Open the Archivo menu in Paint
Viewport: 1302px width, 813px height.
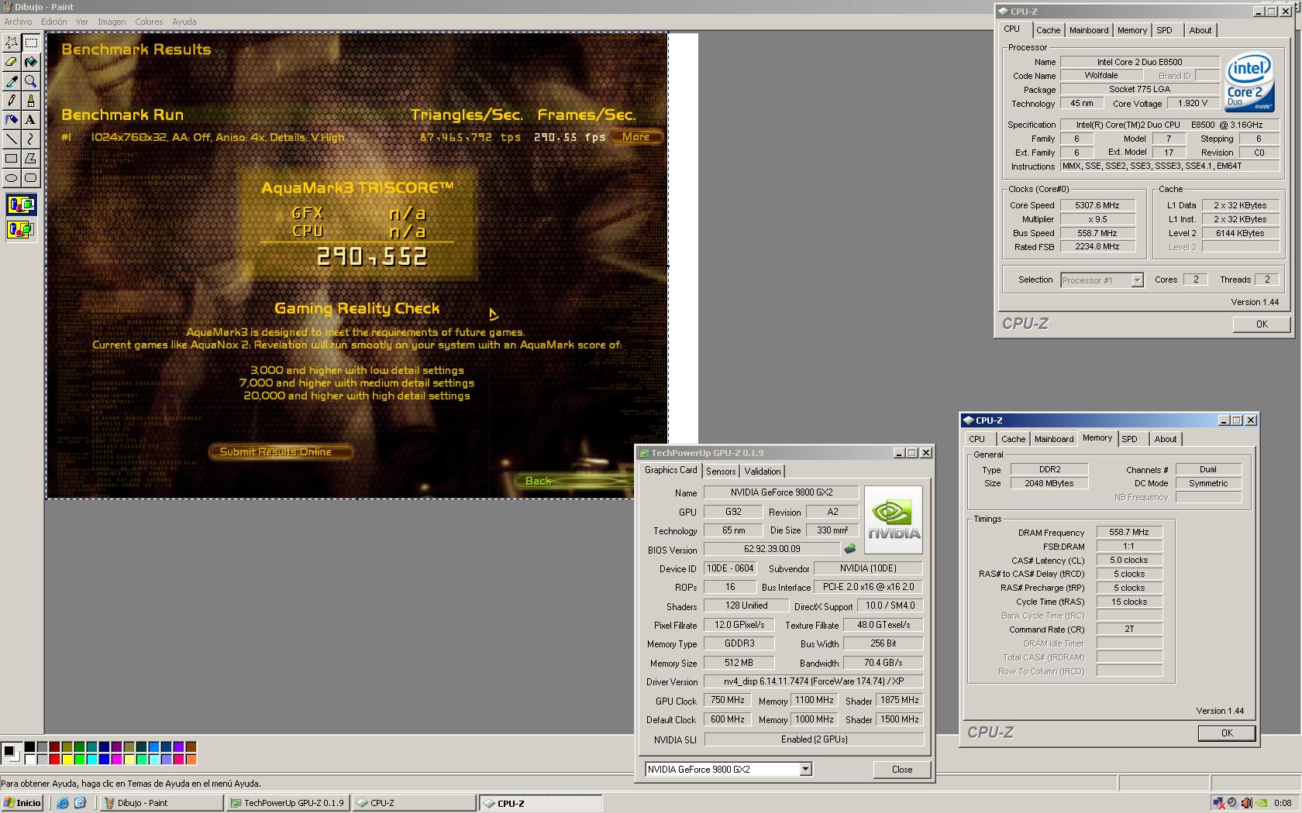pyautogui.click(x=18, y=22)
